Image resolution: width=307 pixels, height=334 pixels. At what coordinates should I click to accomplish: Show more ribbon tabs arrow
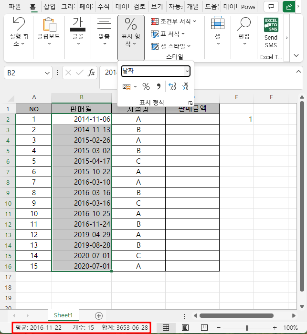tap(298, 6)
